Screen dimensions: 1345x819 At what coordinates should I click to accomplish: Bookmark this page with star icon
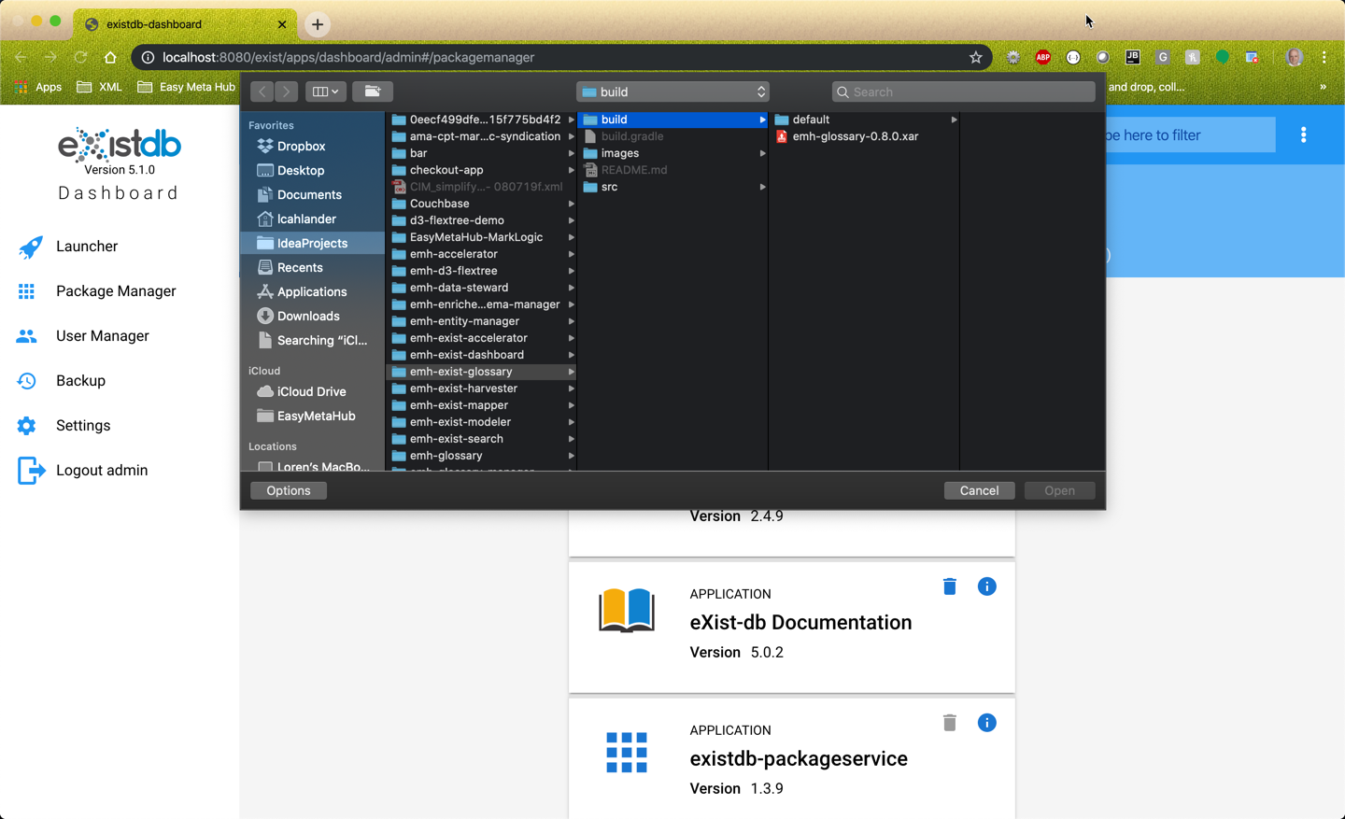click(976, 58)
